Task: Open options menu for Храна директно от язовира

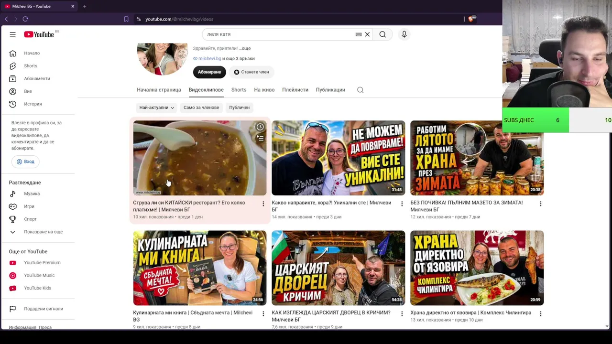Action: pyautogui.click(x=540, y=314)
